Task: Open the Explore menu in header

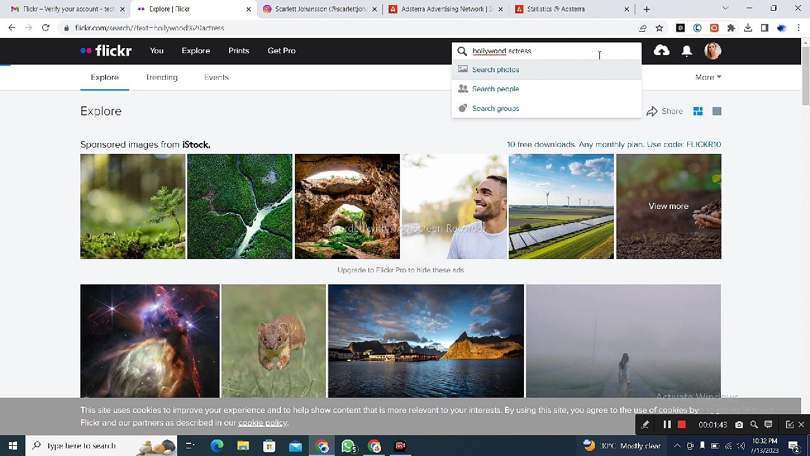Action: 196,51
